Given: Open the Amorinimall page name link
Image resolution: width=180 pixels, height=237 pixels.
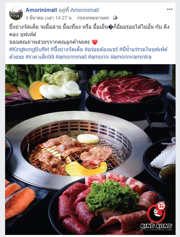Looking at the screenshot, I should click(41, 10).
